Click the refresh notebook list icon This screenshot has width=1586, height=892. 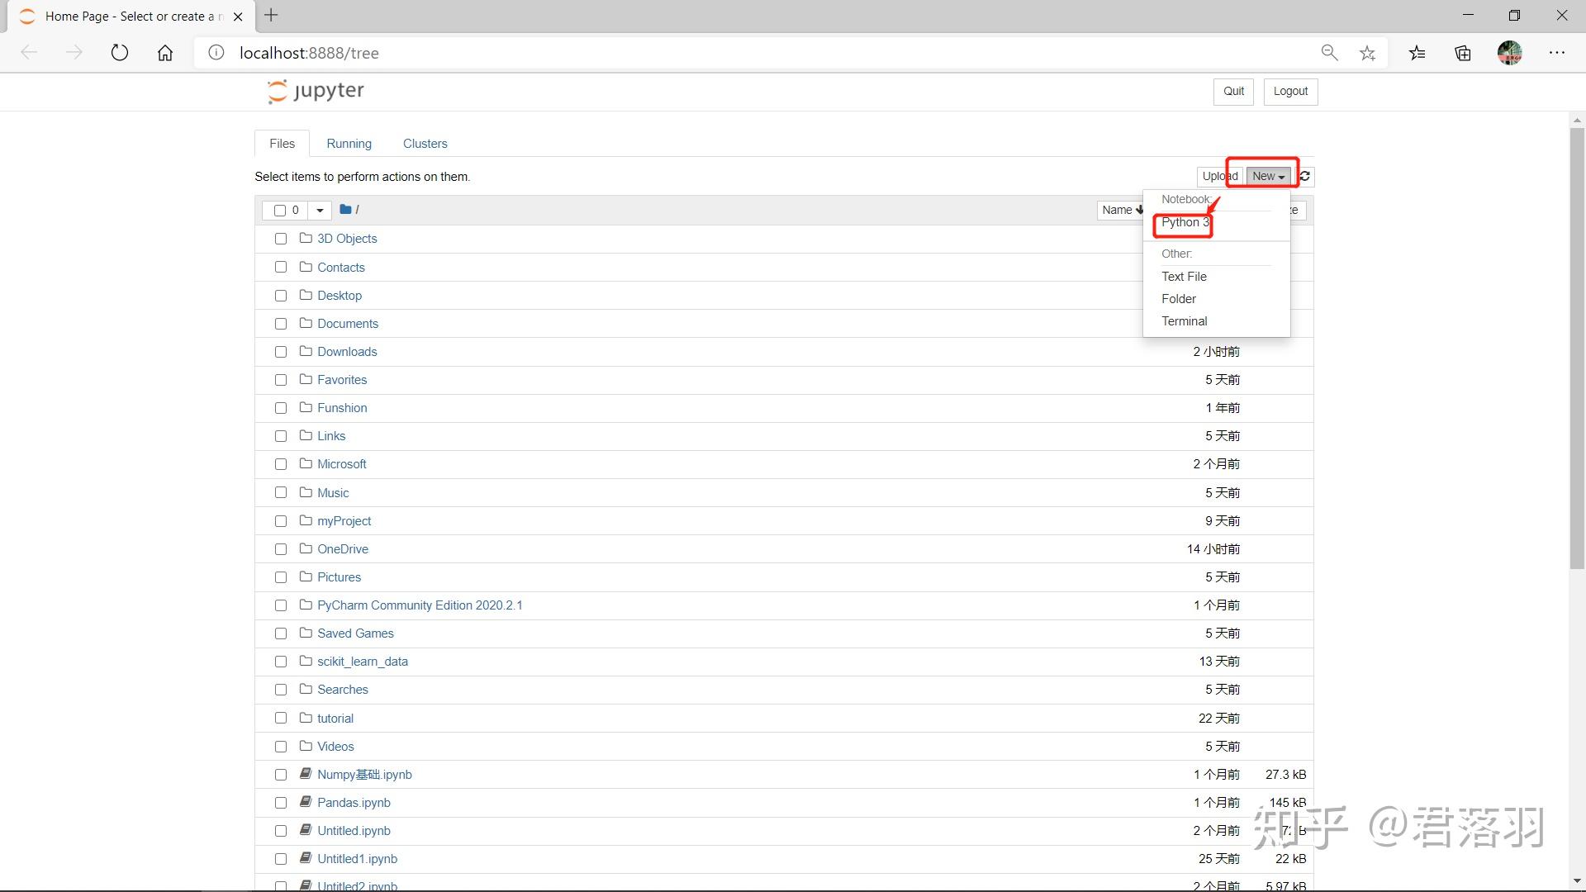(1304, 176)
